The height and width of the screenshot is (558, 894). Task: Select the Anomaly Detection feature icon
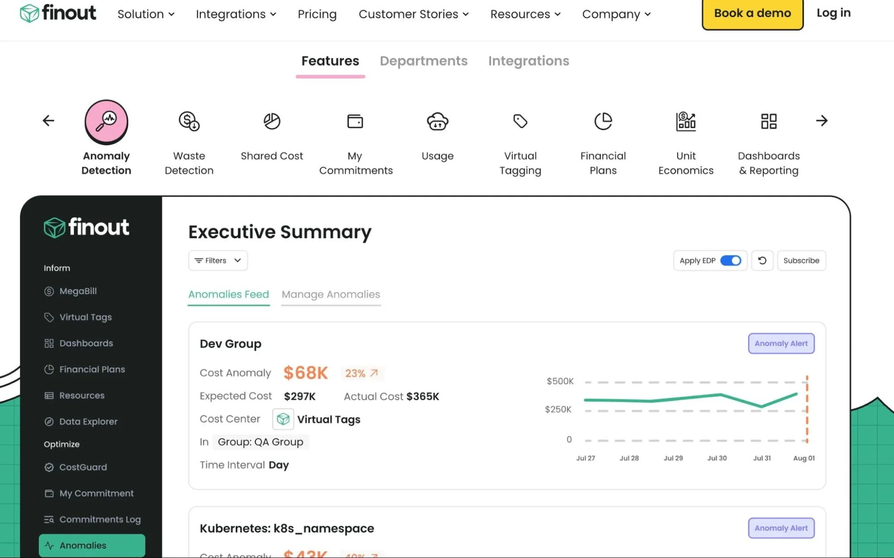tap(106, 122)
